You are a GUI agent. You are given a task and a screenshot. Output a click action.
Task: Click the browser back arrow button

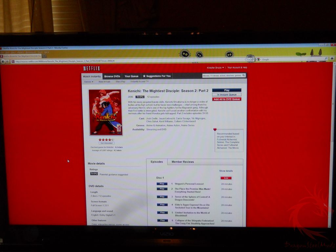tap(3, 61)
